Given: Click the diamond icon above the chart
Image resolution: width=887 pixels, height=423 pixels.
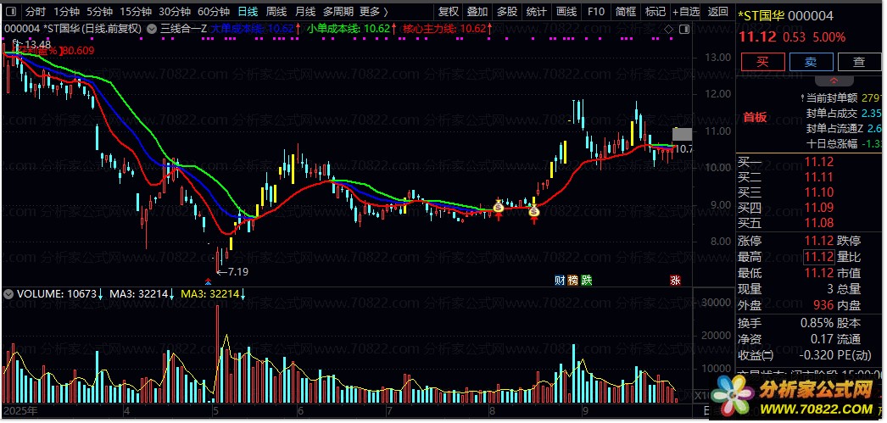Looking at the screenshot, I should pos(668,29).
